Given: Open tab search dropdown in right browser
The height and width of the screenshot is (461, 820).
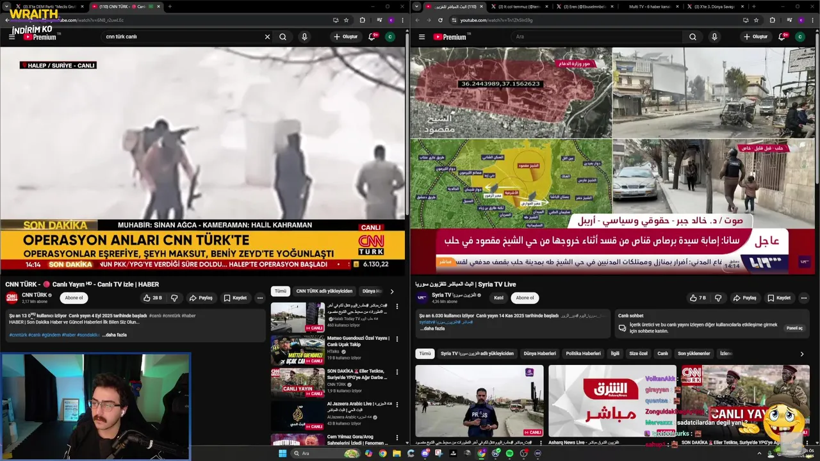Looking at the screenshot, I should click(x=416, y=6).
